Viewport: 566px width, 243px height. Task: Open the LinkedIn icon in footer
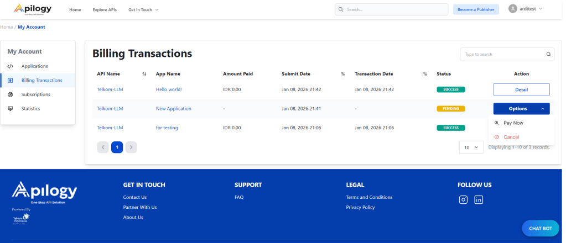(479, 200)
